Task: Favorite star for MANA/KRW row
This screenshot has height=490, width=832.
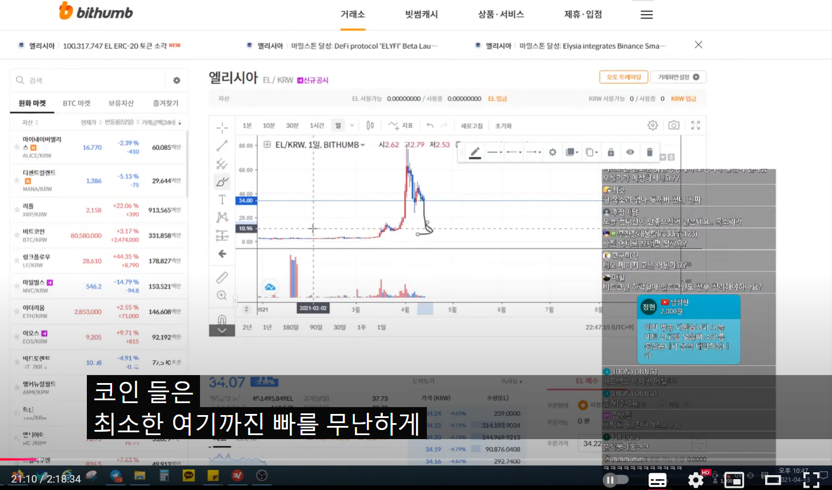Action: 18,181
